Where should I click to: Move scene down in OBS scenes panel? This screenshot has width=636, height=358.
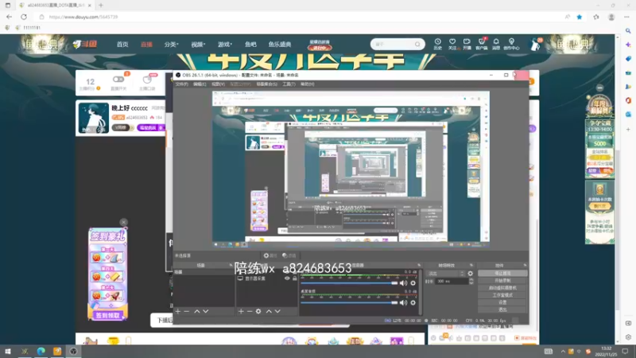pos(206,311)
